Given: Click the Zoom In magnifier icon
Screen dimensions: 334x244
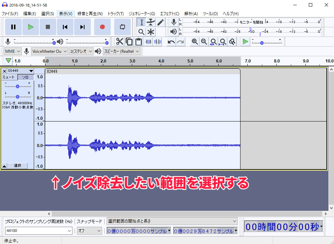Looking at the screenshot, I should point(195,41).
